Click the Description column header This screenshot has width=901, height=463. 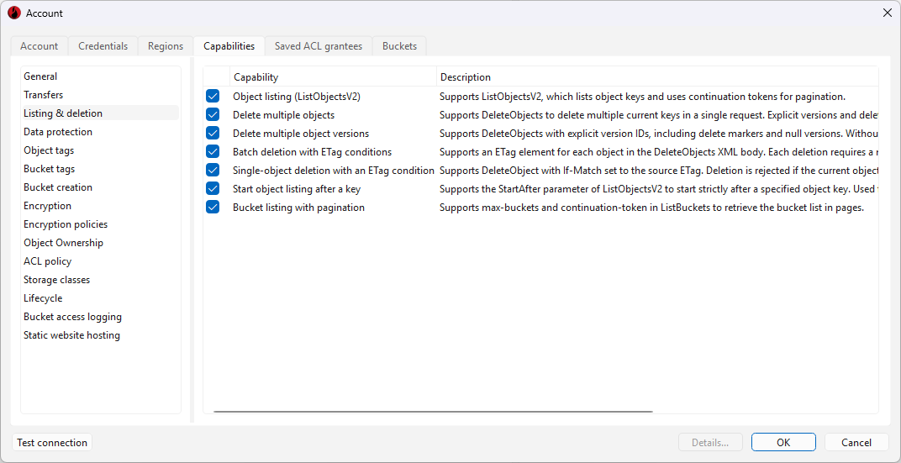[657, 77]
